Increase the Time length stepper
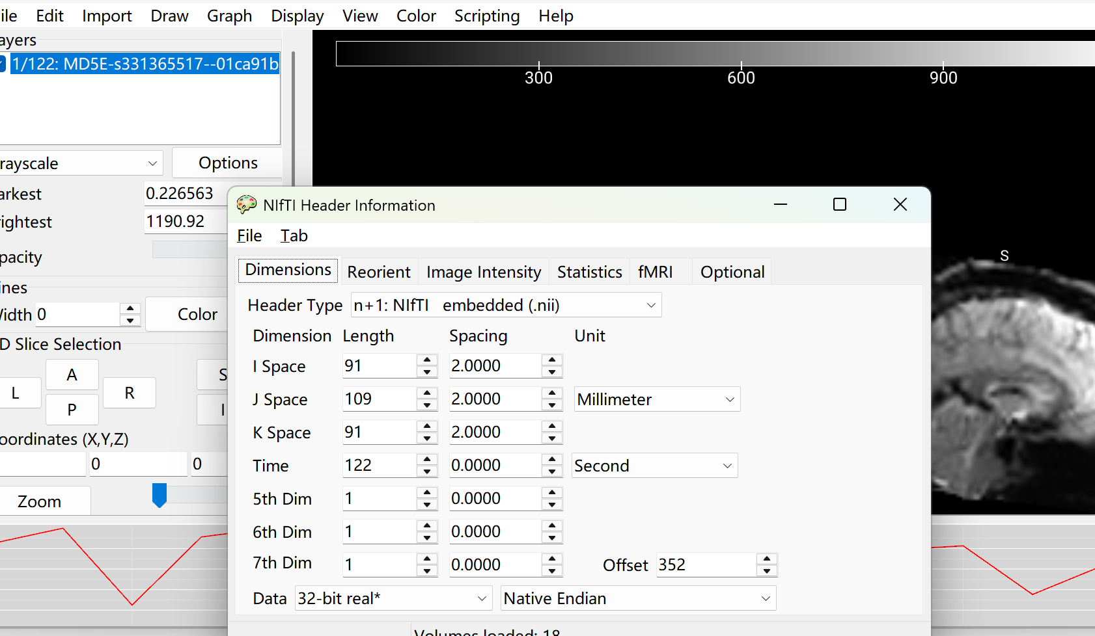Screen dimensions: 1095x636 (x=427, y=459)
